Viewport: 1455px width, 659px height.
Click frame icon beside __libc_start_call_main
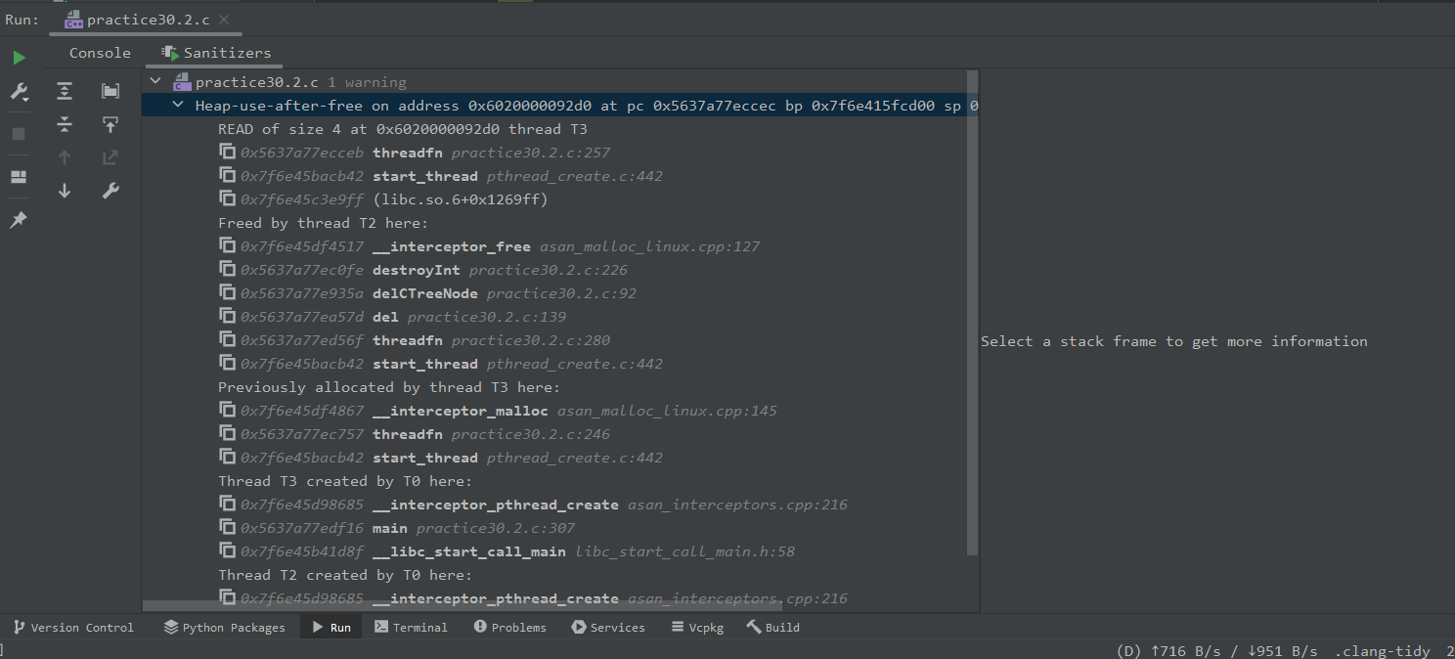click(x=228, y=550)
